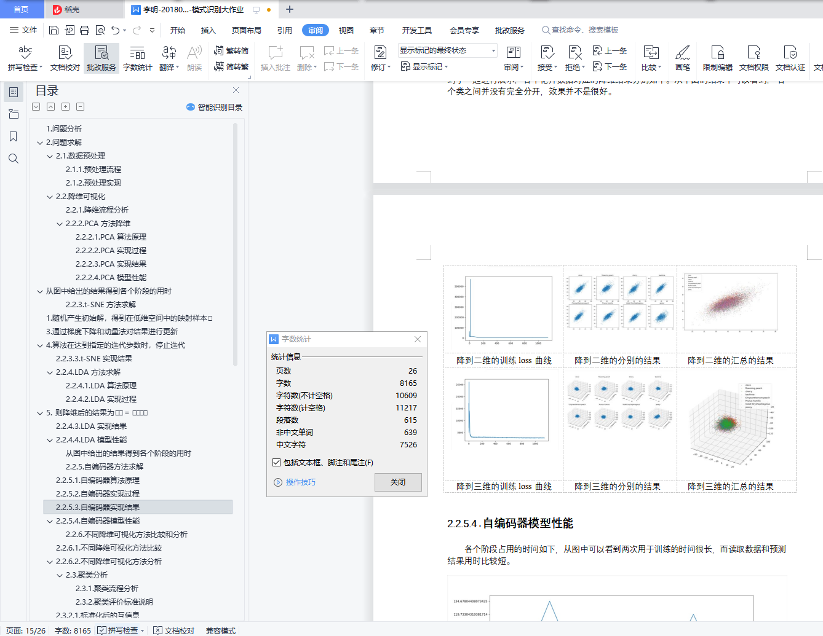The image size is (823, 636).
Task: Click the print preview icon in quick toolbar
Action: (x=100, y=30)
